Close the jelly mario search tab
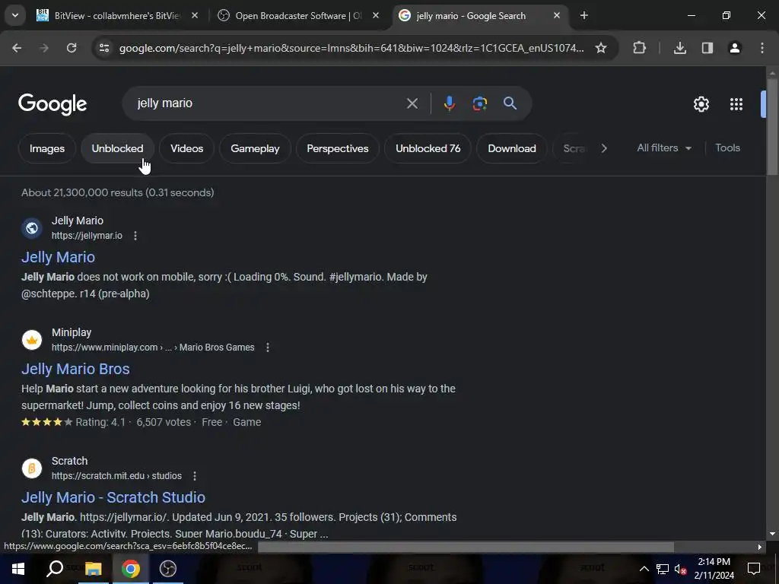 pyautogui.click(x=557, y=16)
